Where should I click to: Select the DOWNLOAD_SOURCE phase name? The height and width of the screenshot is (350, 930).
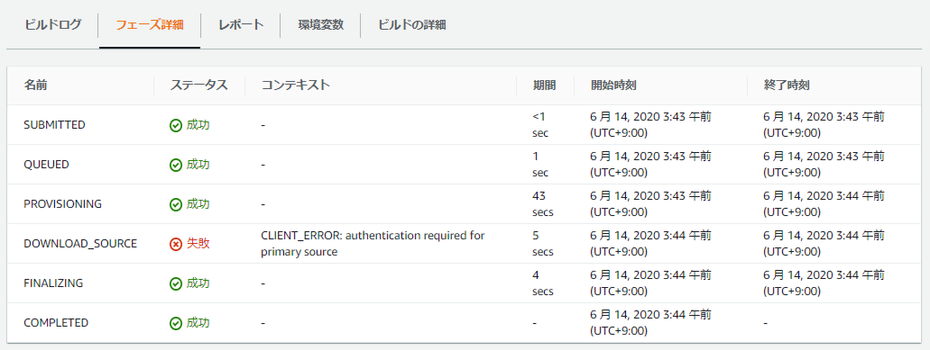(80, 244)
